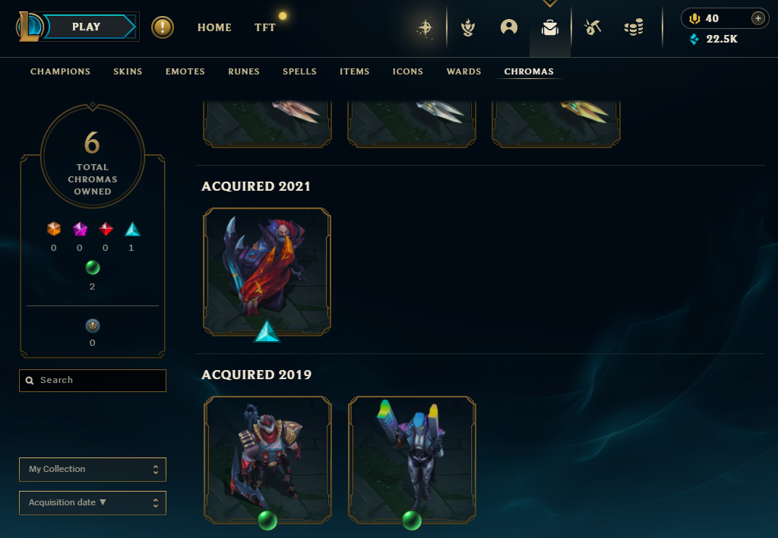778x538 pixels.
Task: Open the sparkle star icon in top bar
Action: pyautogui.click(x=425, y=28)
